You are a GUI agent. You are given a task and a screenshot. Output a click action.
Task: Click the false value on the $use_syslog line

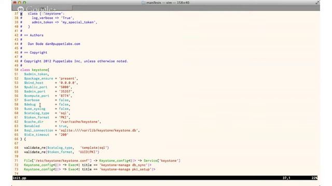click(x=64, y=109)
